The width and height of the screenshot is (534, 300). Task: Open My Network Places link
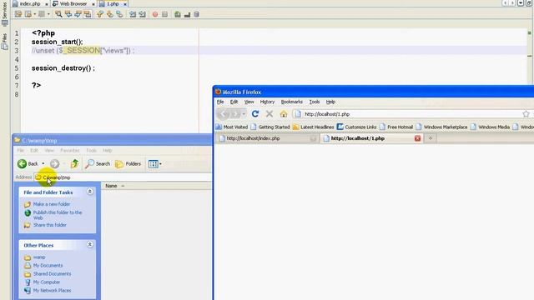point(52,291)
